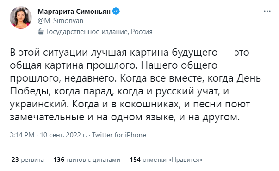Click the blue verified badge icon
279x171 pixels.
tap(116, 11)
